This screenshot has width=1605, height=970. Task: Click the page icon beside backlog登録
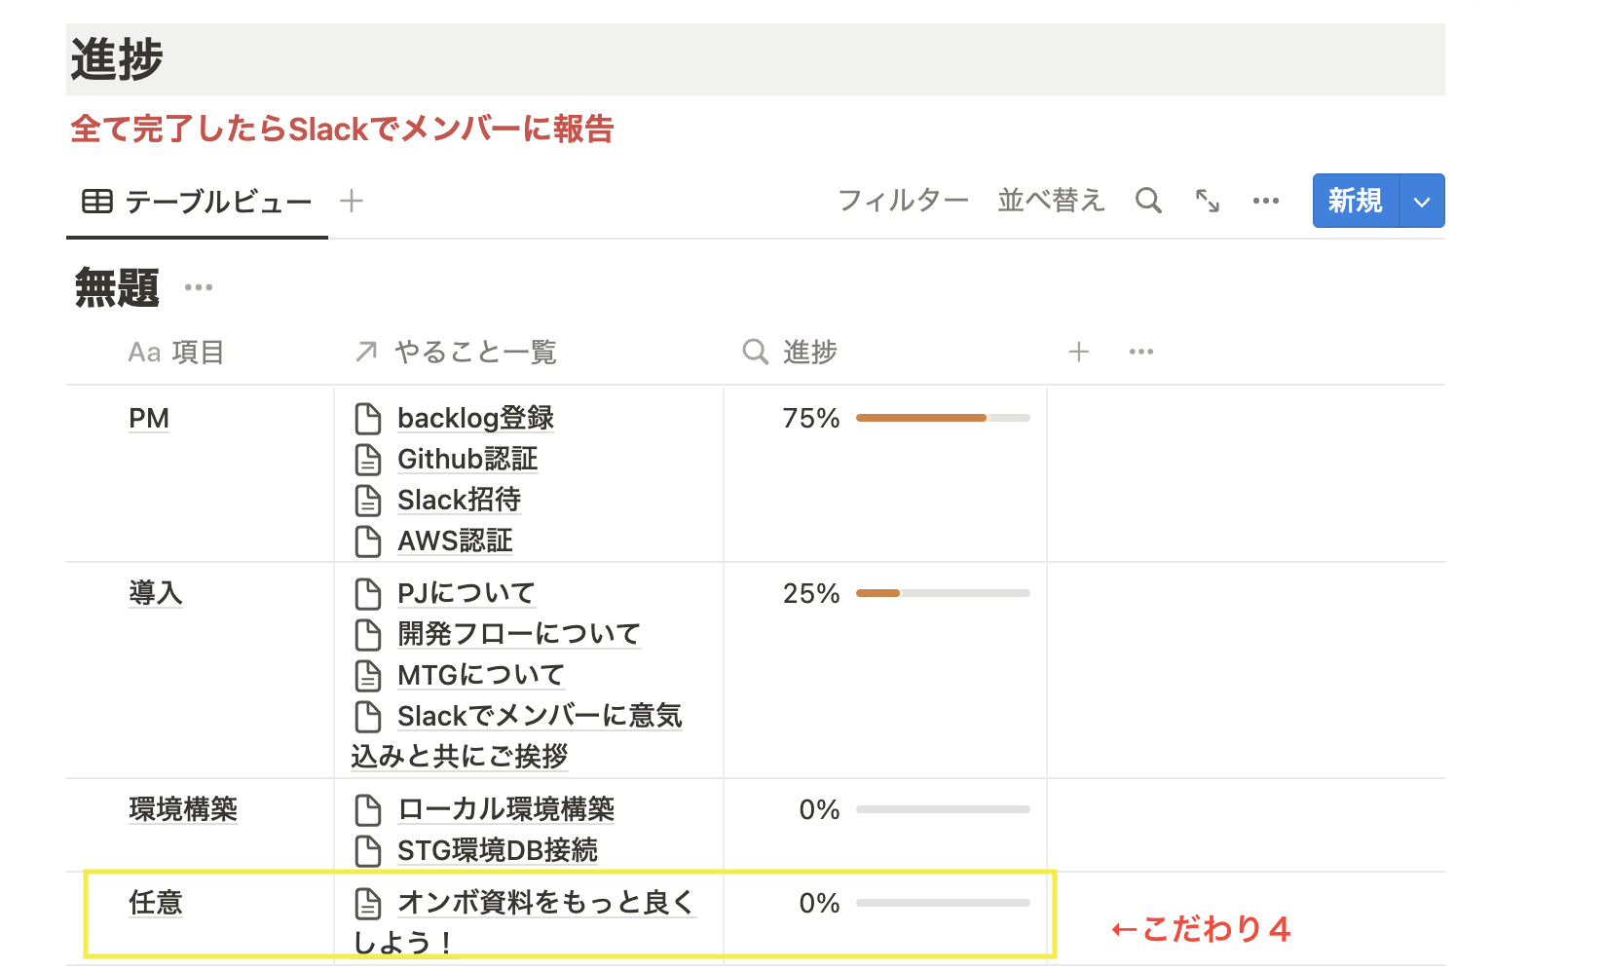(368, 419)
